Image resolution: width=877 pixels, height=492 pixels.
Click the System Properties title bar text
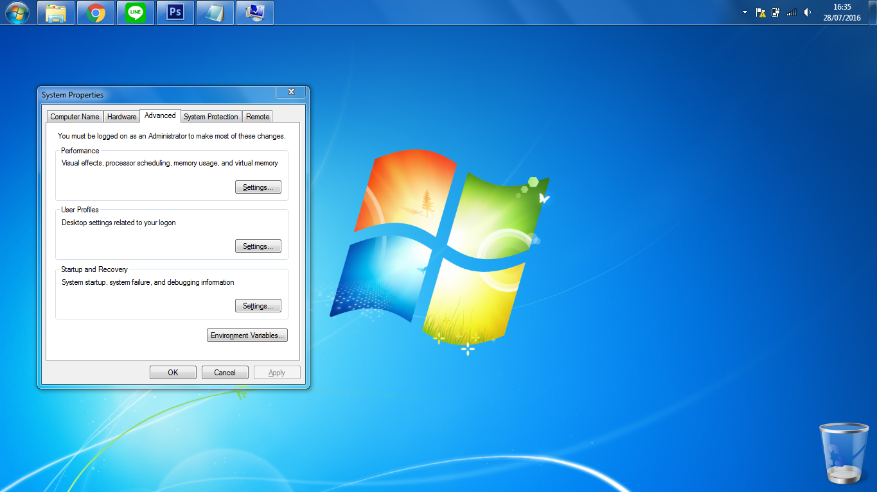73,95
